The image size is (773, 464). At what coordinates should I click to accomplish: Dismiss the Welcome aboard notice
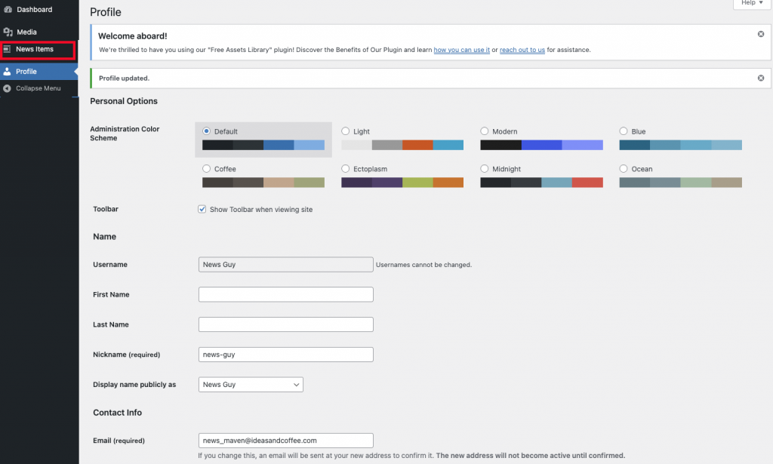(x=760, y=35)
